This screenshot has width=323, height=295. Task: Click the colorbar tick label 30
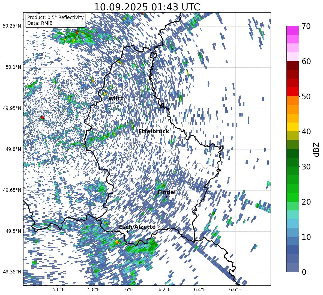click(306, 167)
